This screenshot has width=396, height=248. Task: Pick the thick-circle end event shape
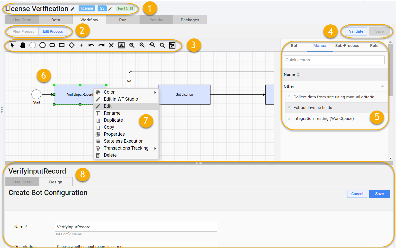tap(42, 45)
